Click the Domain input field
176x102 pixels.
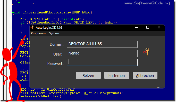point(102,44)
